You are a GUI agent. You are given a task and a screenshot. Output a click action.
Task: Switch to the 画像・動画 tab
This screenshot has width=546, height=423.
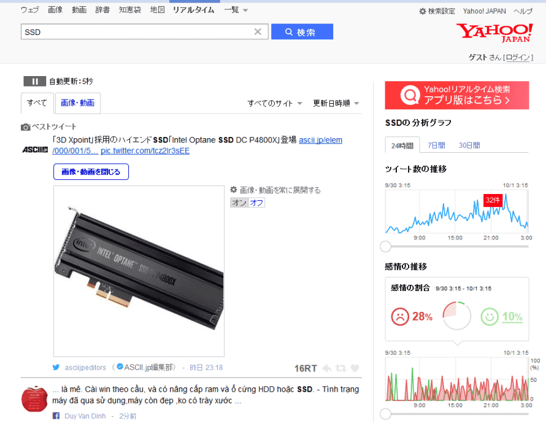[x=78, y=103]
